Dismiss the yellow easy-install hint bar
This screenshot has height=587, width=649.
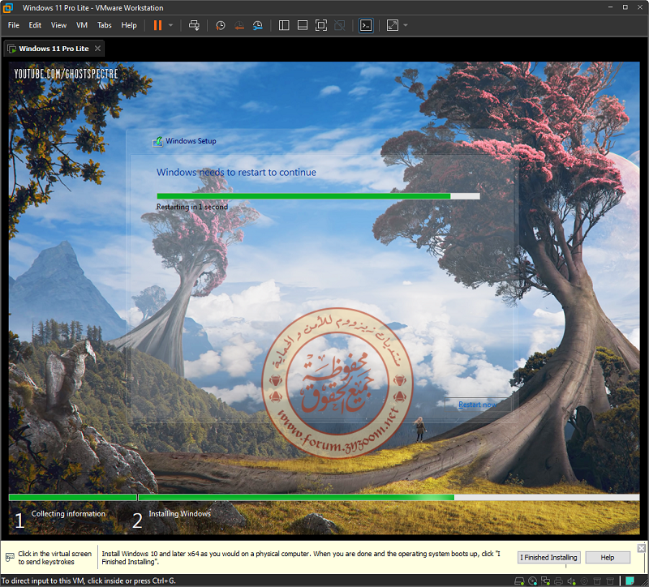(x=641, y=548)
